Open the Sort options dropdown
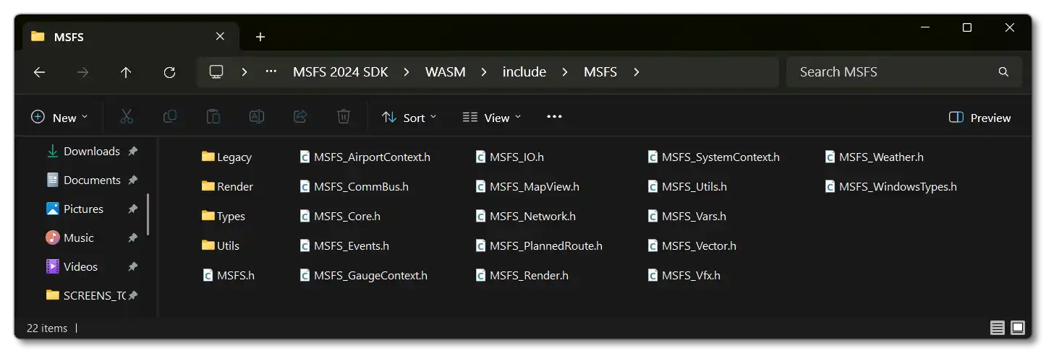Screen dimensions: 1046x353 pos(409,118)
